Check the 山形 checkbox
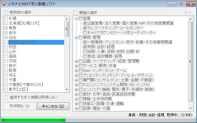The image size is (197, 123). 6,51
